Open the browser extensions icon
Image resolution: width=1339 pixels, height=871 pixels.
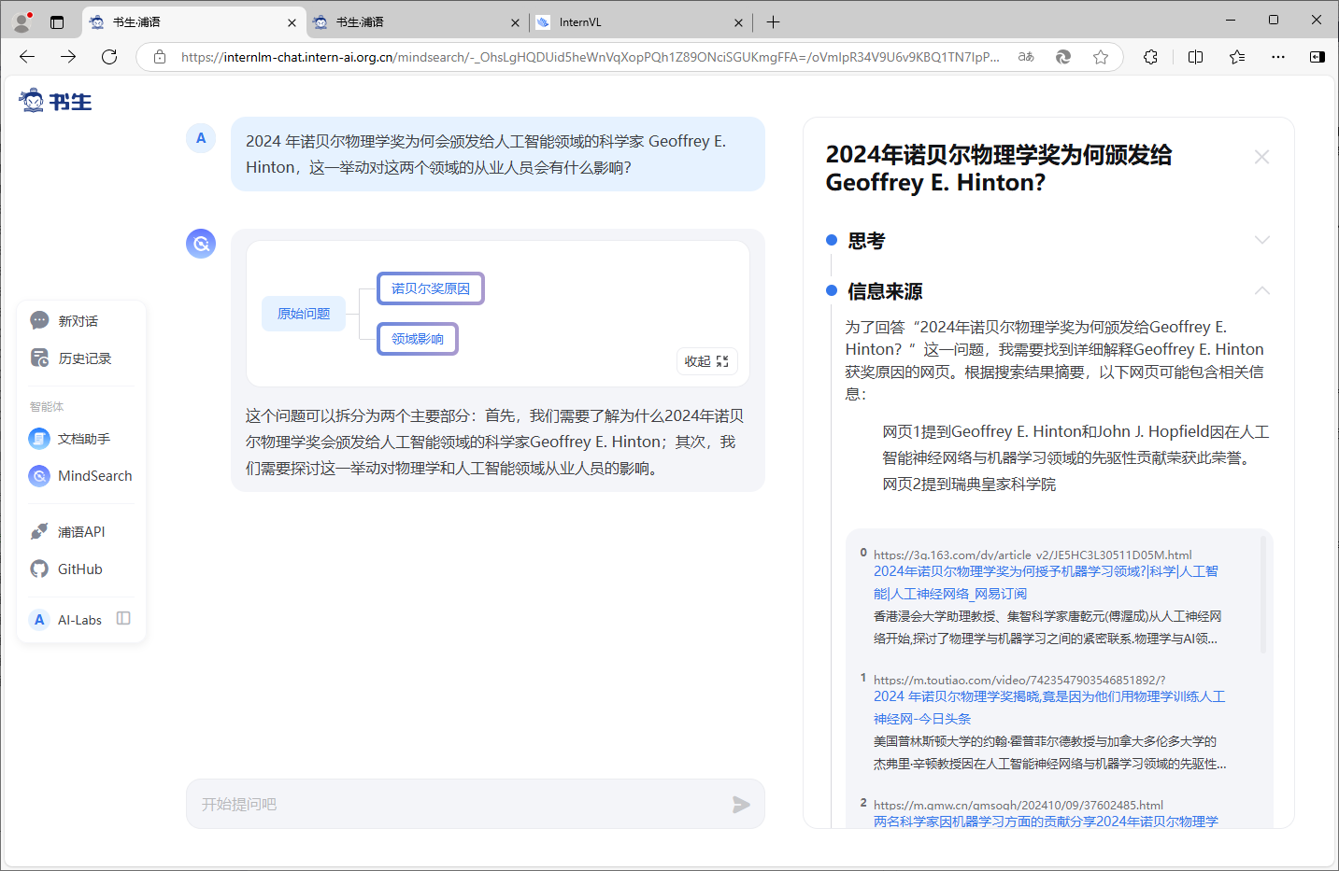coord(1150,57)
